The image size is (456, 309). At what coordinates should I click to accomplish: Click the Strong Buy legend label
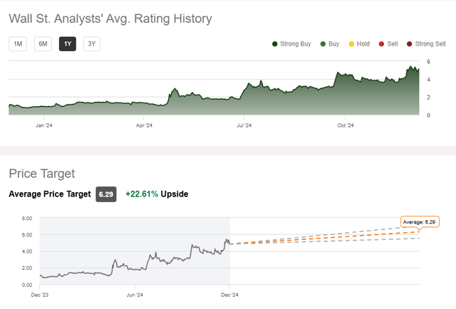tap(296, 44)
